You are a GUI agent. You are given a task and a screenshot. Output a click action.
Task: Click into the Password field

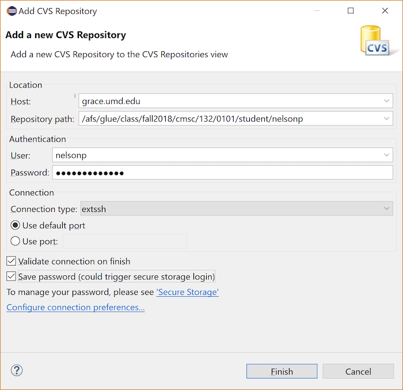222,173
